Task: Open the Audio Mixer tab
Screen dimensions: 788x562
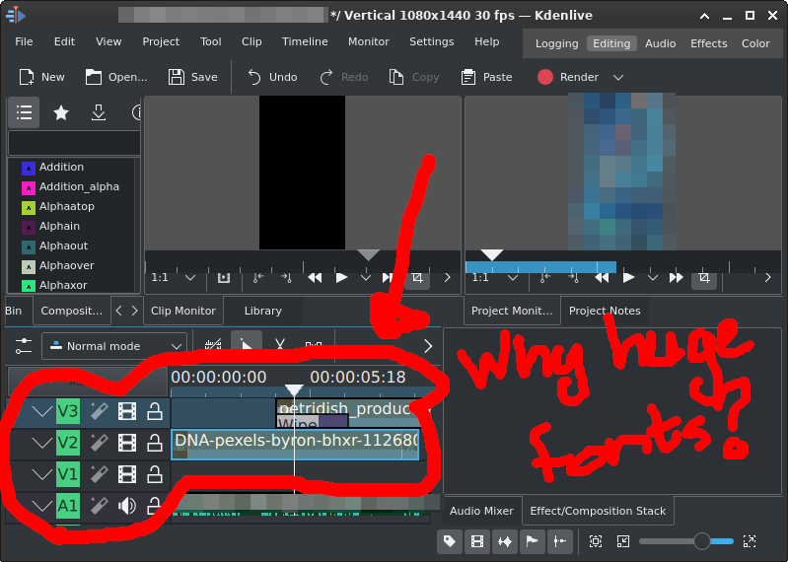Action: click(x=481, y=511)
